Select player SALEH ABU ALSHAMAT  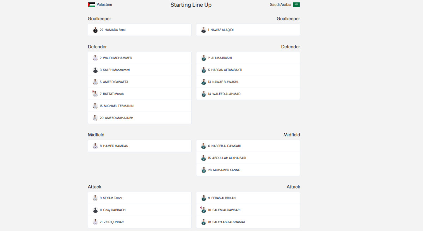tap(229, 222)
